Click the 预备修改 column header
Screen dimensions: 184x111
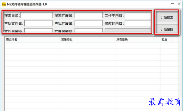(x=87, y=39)
